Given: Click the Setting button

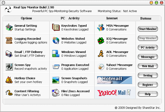Looking at the screenshot, I should [148, 75].
